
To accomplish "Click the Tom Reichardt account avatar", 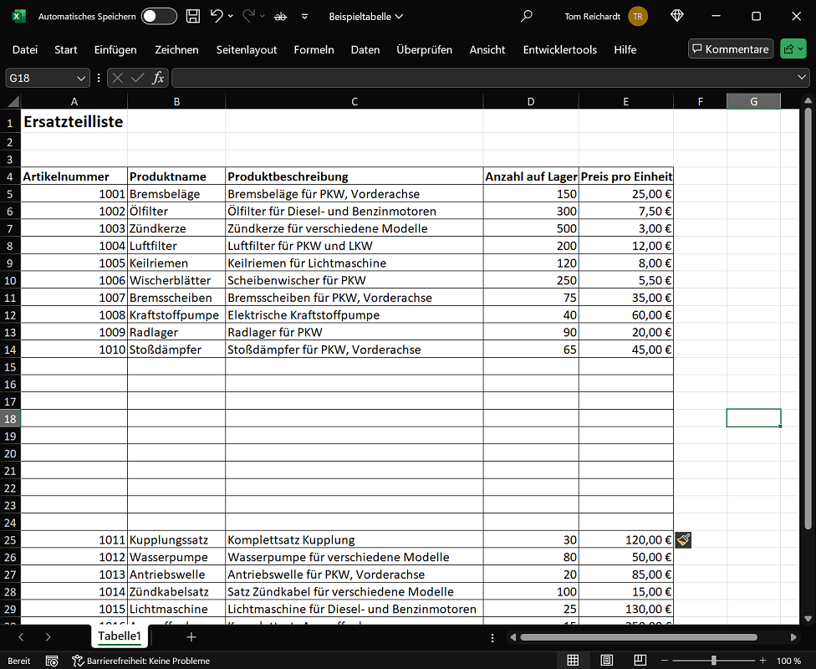I will click(637, 16).
